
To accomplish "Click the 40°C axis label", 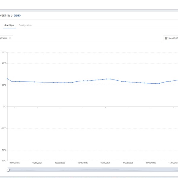I will pos(4,63).
